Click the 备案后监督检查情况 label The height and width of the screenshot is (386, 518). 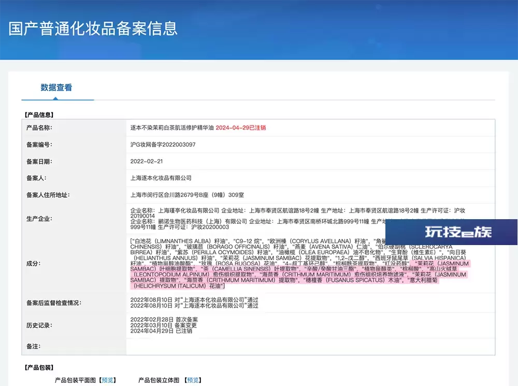(x=54, y=303)
